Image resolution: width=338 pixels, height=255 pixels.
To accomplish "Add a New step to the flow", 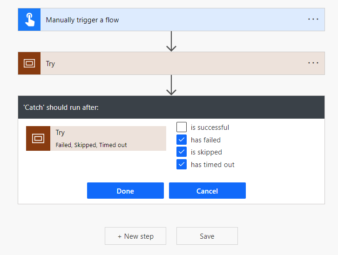I will click(x=135, y=236).
